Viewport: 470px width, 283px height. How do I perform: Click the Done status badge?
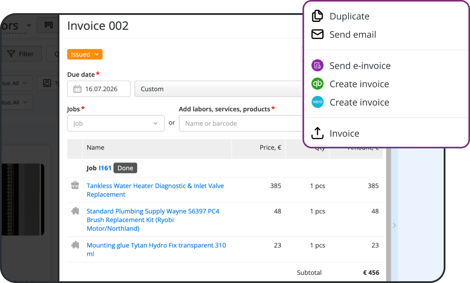pos(125,168)
